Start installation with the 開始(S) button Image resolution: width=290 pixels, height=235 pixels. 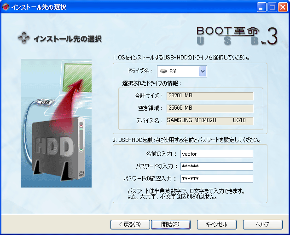coord(171,224)
